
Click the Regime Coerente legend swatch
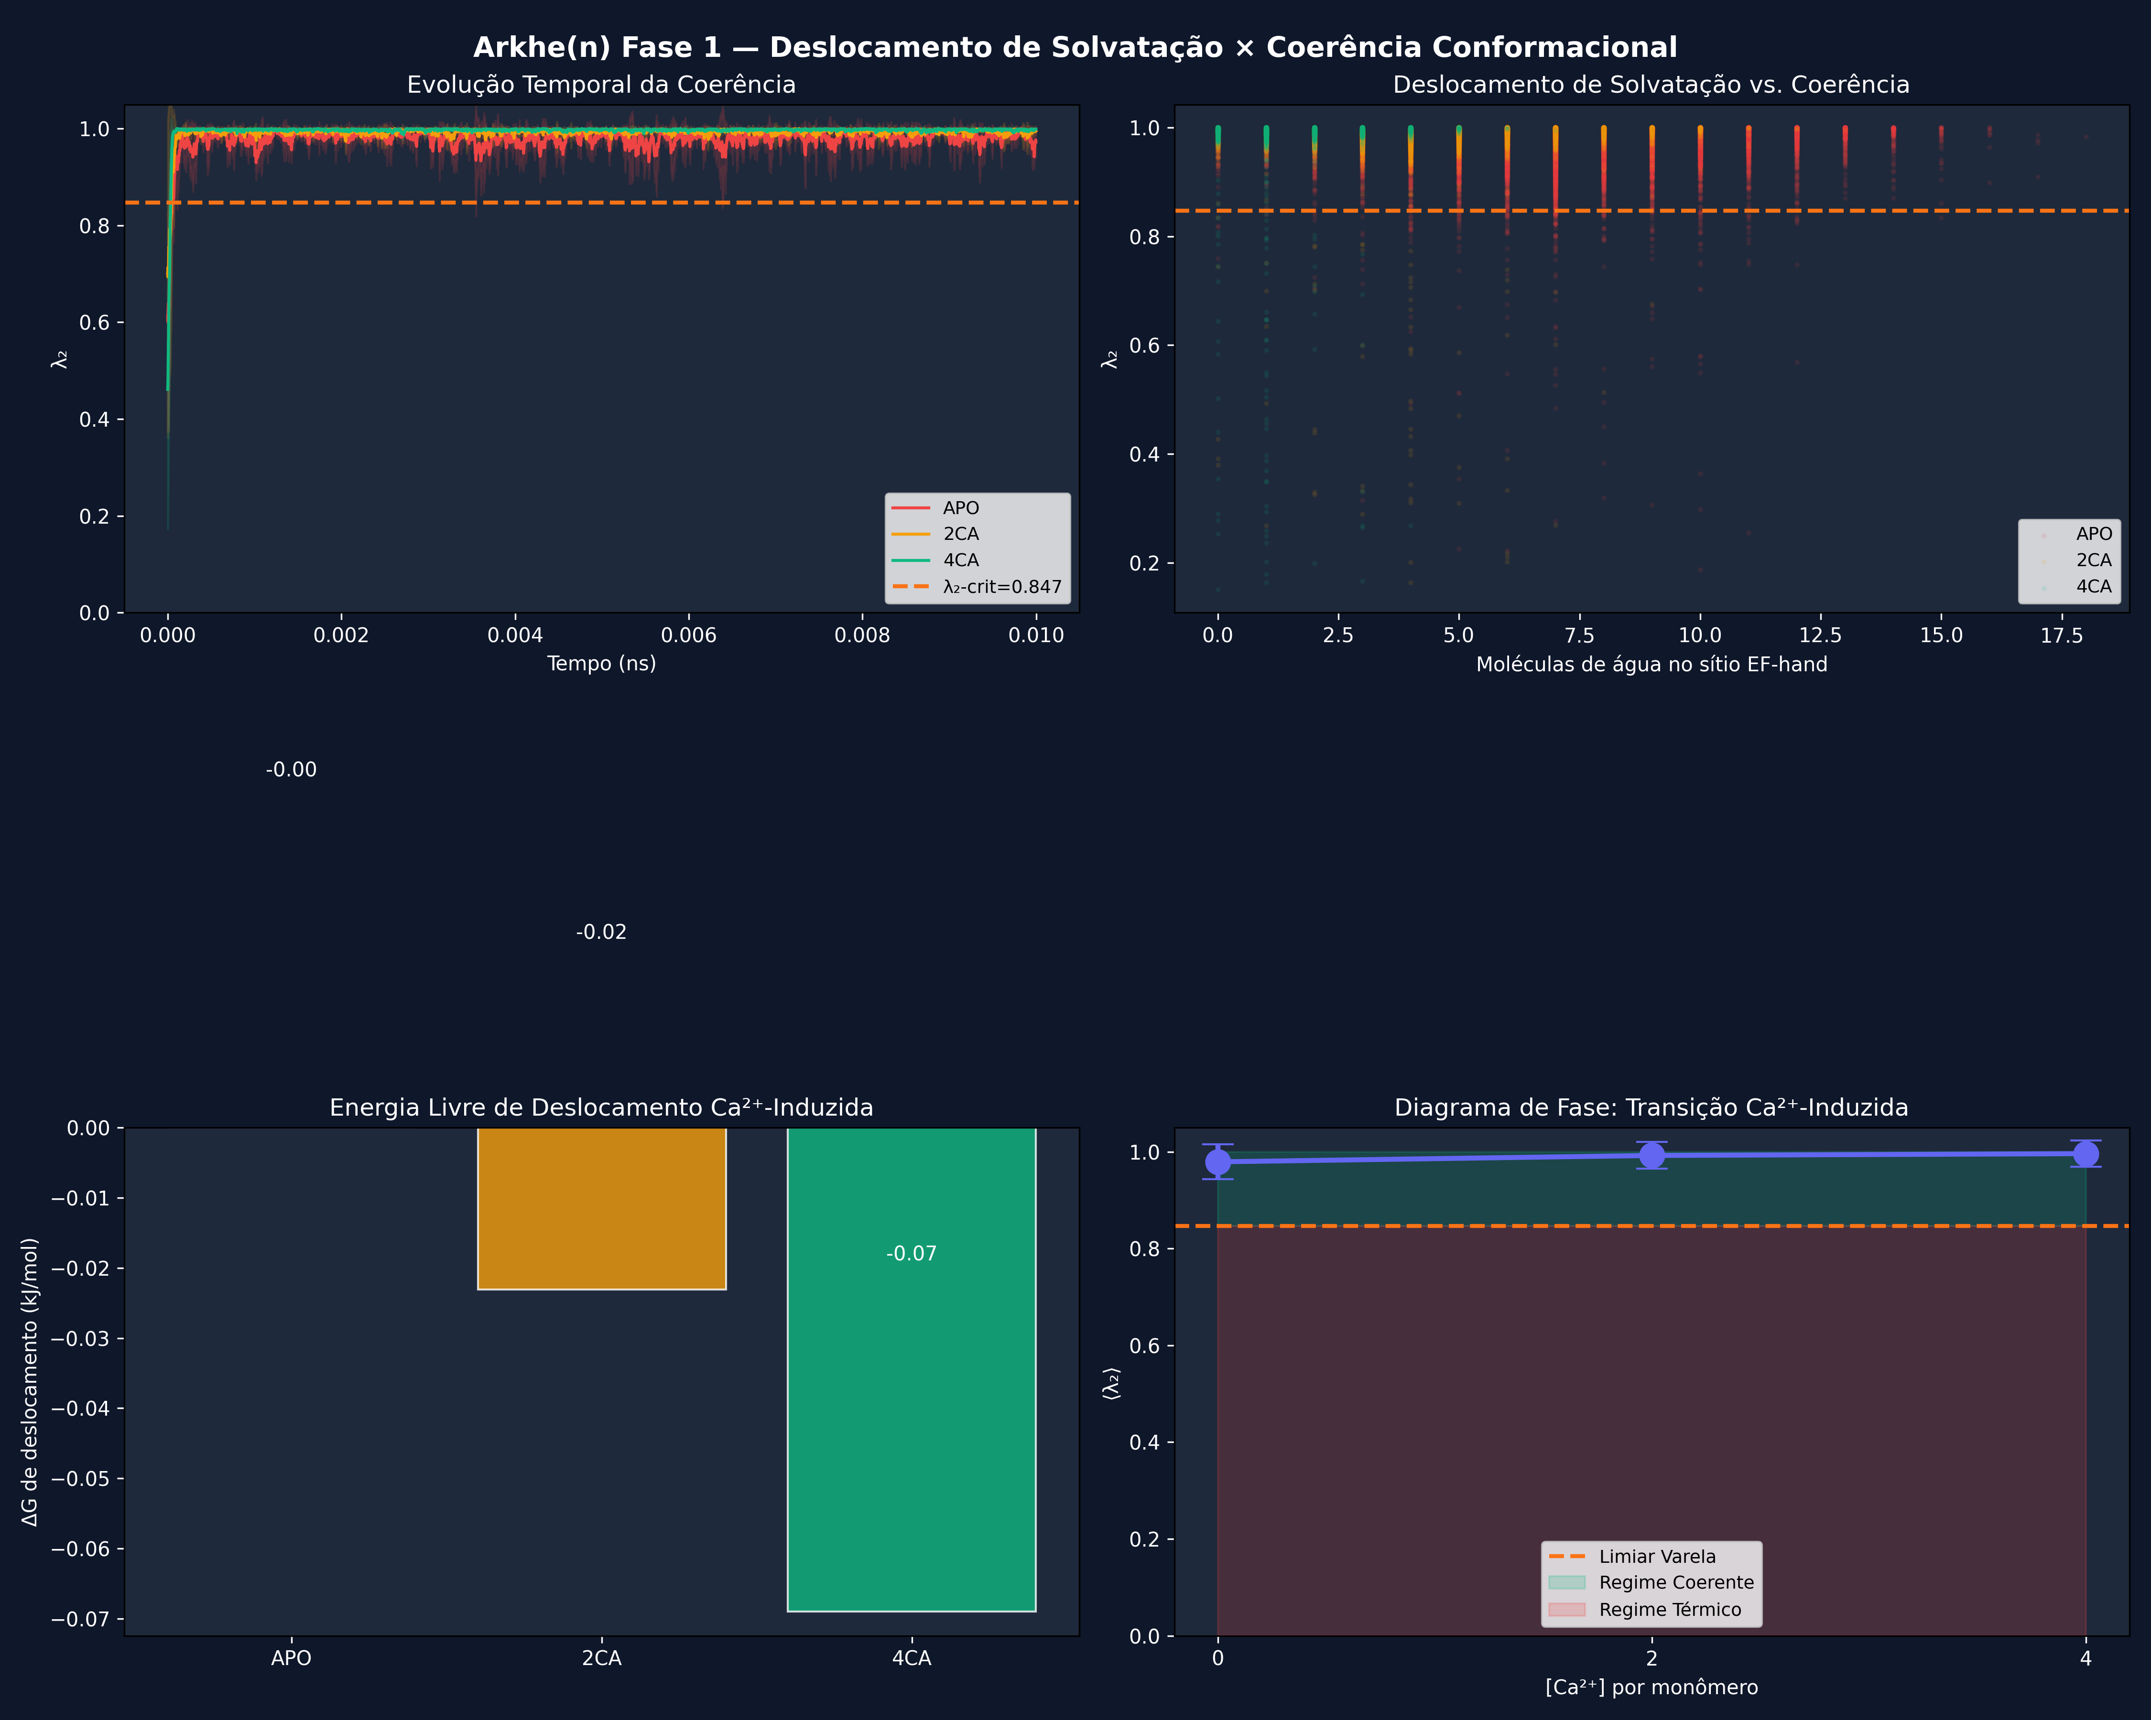tap(1566, 1582)
